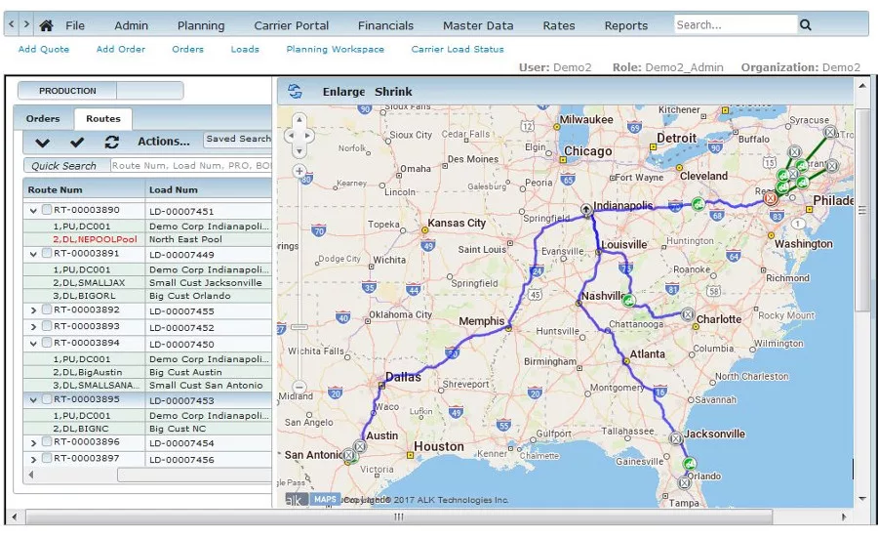Screen dimensions: 878x537
Task: Click the PRODUCTION button
Action: pyautogui.click(x=67, y=91)
